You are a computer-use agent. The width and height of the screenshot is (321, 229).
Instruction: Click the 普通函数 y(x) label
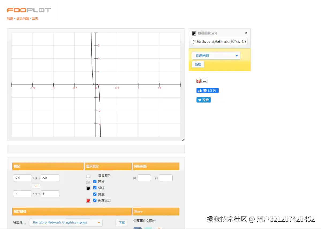[208, 33]
